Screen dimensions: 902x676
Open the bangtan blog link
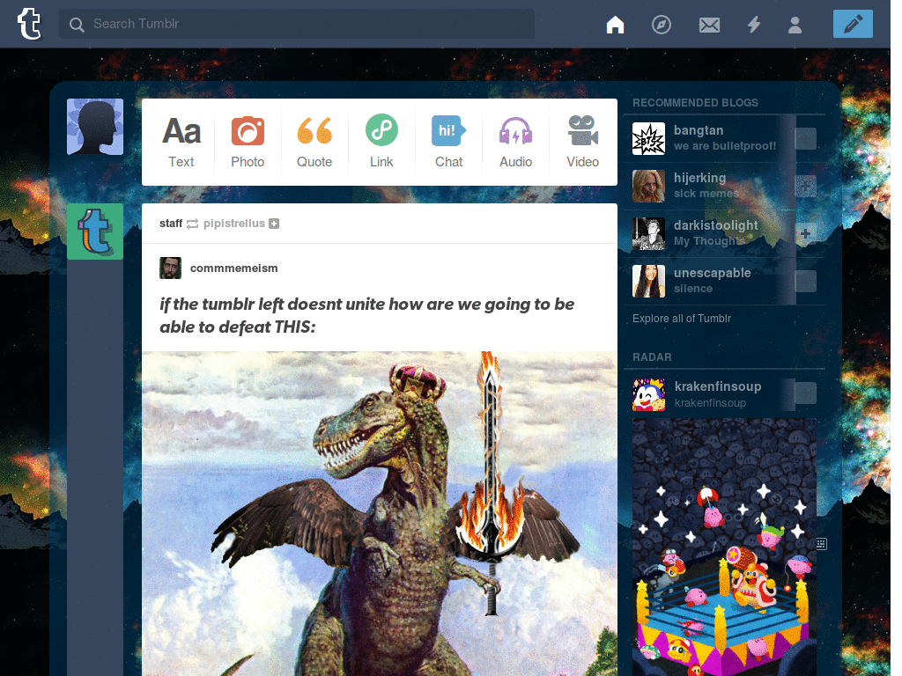[x=699, y=130]
